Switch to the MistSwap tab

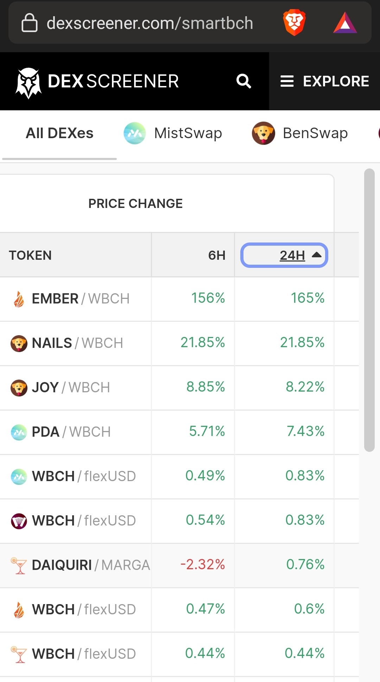point(173,133)
